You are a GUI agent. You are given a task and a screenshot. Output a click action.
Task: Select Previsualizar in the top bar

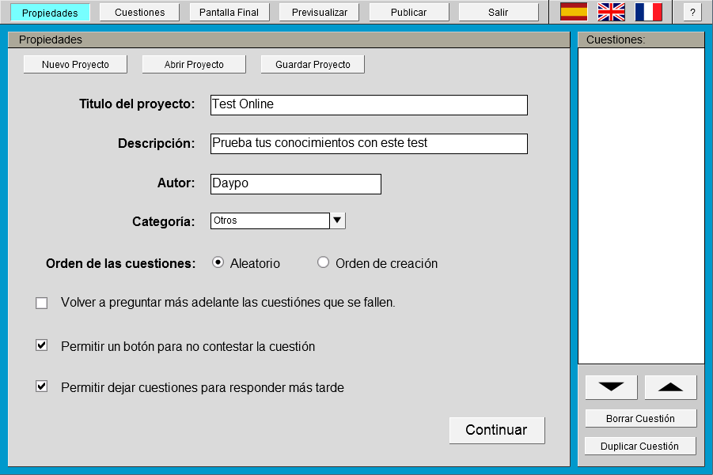pyautogui.click(x=319, y=13)
